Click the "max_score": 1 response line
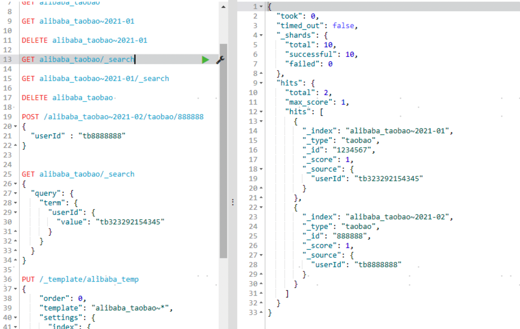Image resolution: width=520 pixels, height=329 pixels. [317, 102]
